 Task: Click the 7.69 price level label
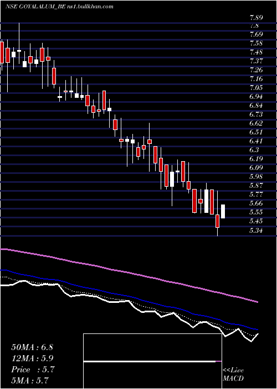coord(256,34)
